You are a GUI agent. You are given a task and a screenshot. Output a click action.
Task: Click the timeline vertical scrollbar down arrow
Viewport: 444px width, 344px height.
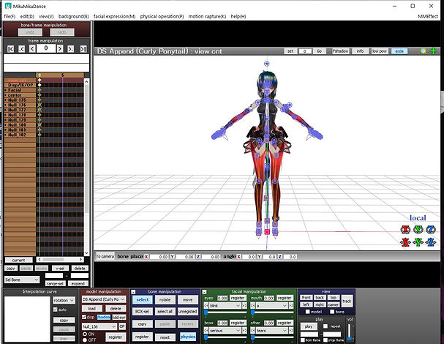86,253
